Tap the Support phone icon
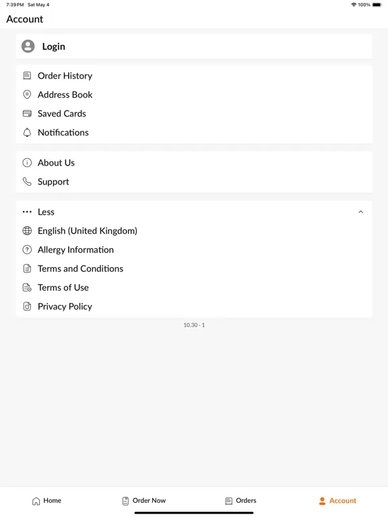Viewport: 388px width, 517px height. (x=27, y=182)
